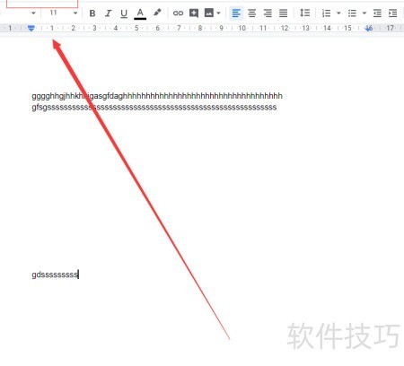Enable left text alignment
This screenshot has height=366, width=404.
(236, 13)
